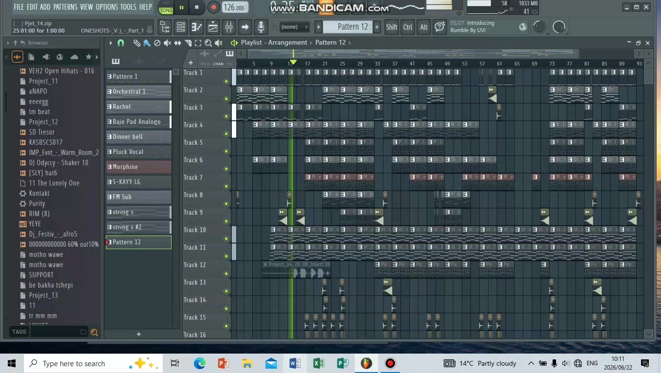Adjust the tempo field showing 126.000

click(x=235, y=7)
